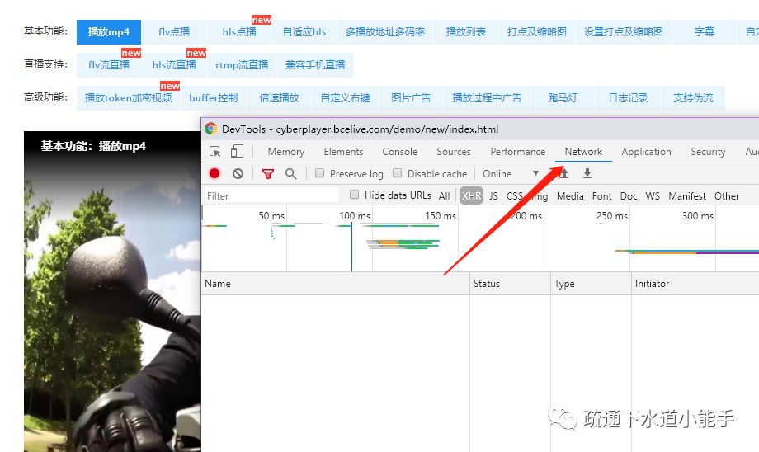Toggle the XHR request filter
The height and width of the screenshot is (452, 759).
point(471,195)
